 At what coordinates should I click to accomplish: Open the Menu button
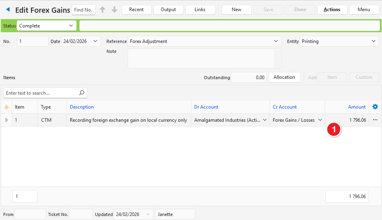364,10
